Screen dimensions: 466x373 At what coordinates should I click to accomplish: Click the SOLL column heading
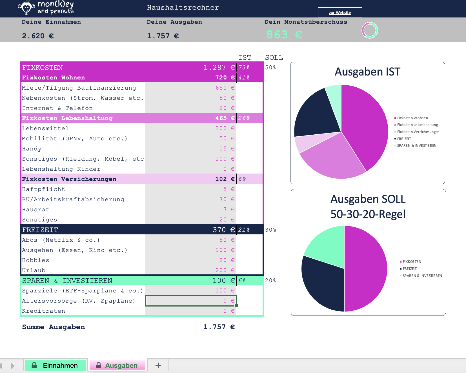[x=274, y=57]
